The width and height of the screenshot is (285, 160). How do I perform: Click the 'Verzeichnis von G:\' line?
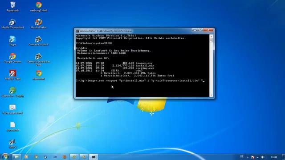click(x=93, y=58)
